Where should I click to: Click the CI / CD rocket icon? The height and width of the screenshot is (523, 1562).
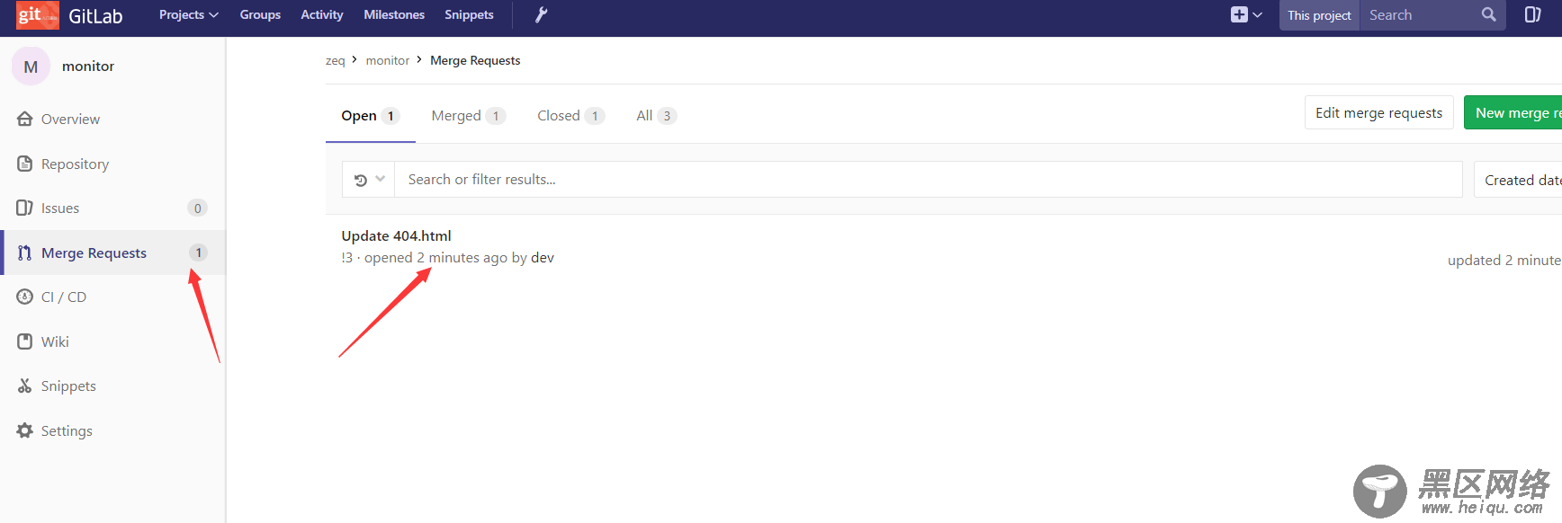(25, 297)
